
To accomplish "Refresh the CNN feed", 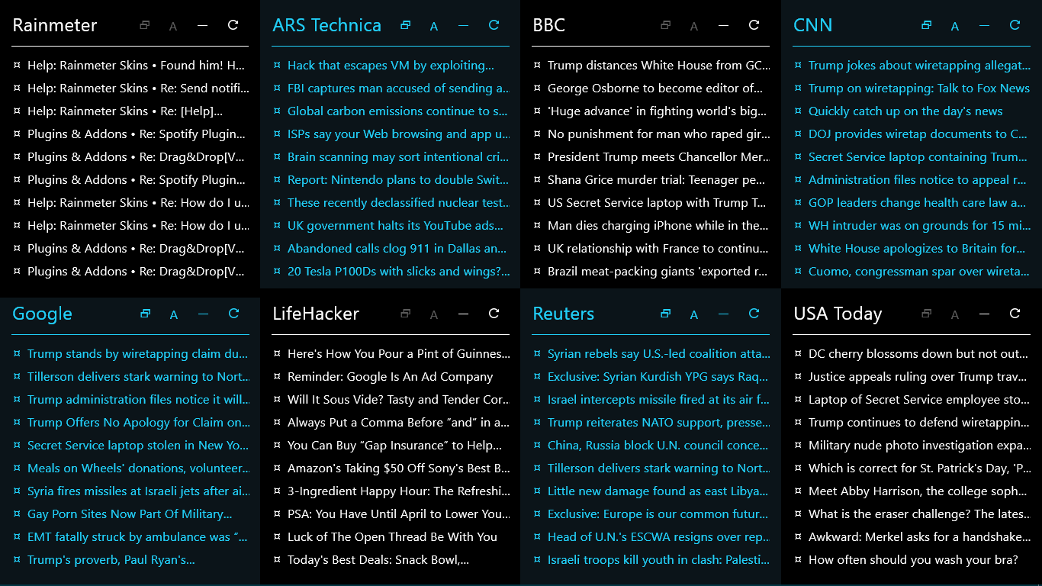I will 1015,25.
